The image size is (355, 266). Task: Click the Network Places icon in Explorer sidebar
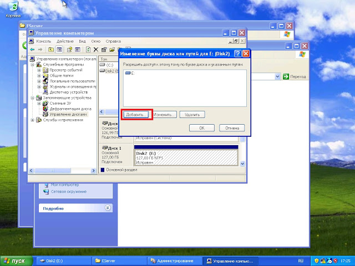pyautogui.click(x=46, y=192)
